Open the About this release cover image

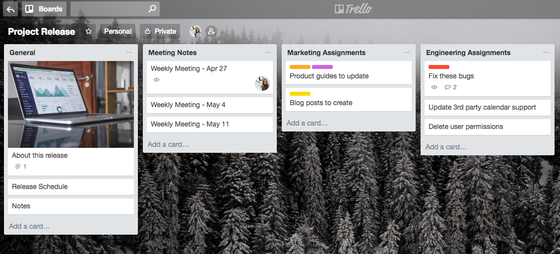tap(71, 104)
